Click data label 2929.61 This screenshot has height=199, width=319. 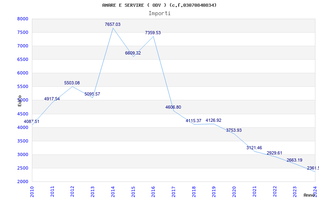pyautogui.click(x=274, y=153)
